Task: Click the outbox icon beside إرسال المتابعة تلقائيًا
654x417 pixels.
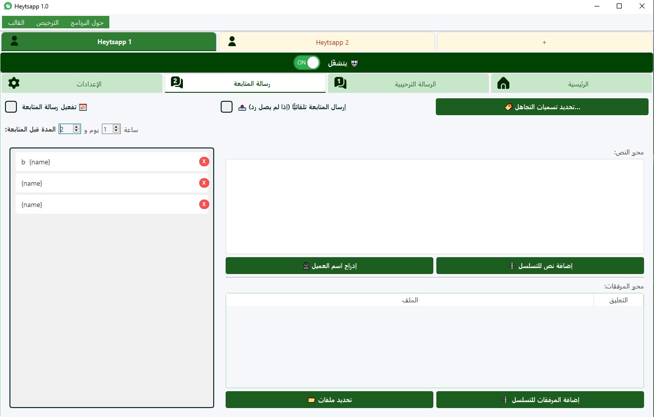Action: (242, 107)
